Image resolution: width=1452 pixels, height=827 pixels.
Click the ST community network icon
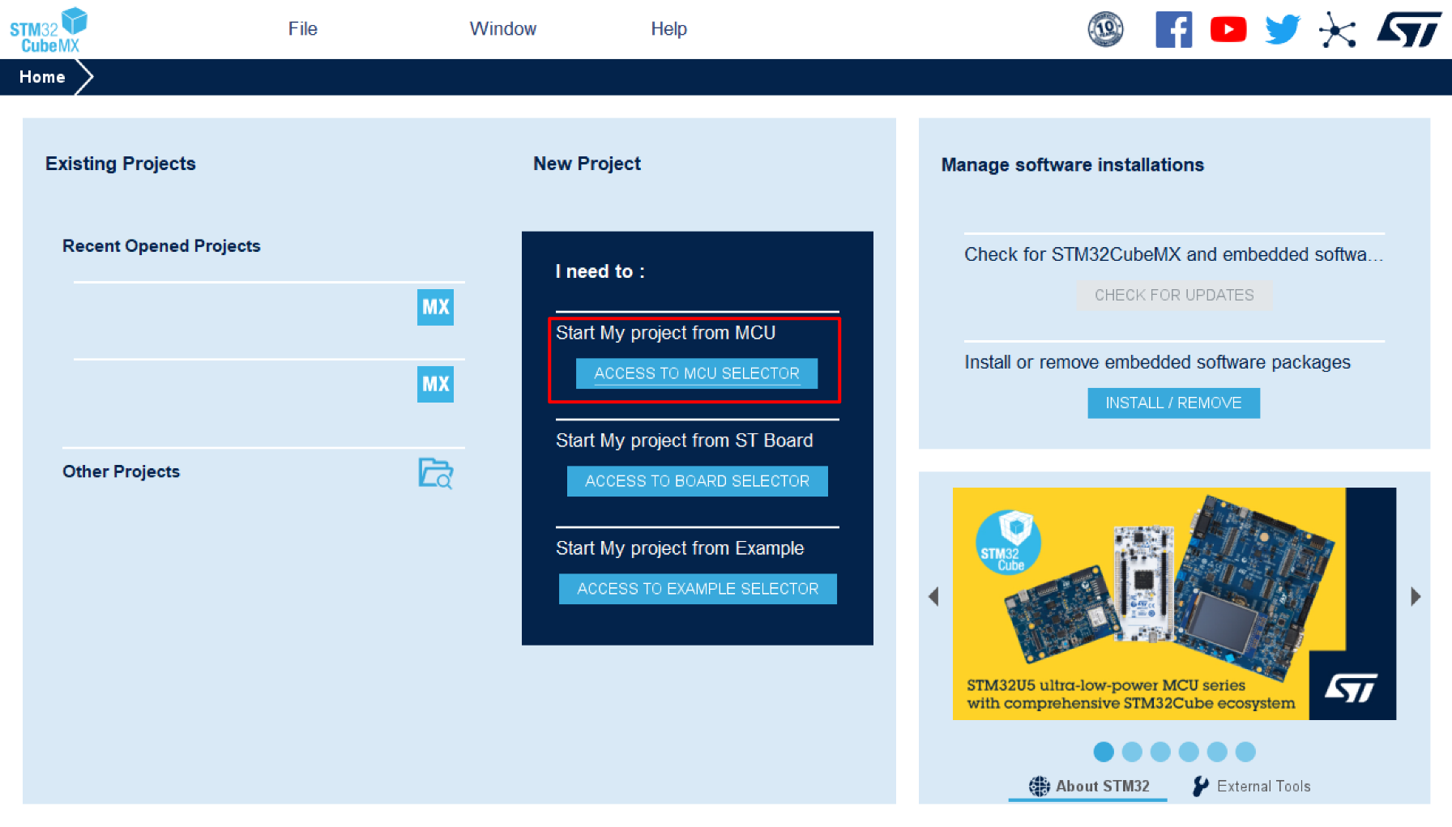coord(1337,30)
